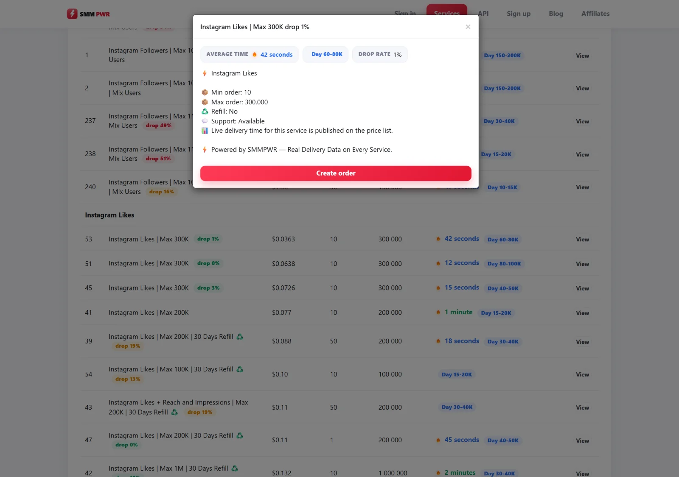
Task: View service 41 Instagram Likes Max 200K
Action: pyautogui.click(x=582, y=313)
